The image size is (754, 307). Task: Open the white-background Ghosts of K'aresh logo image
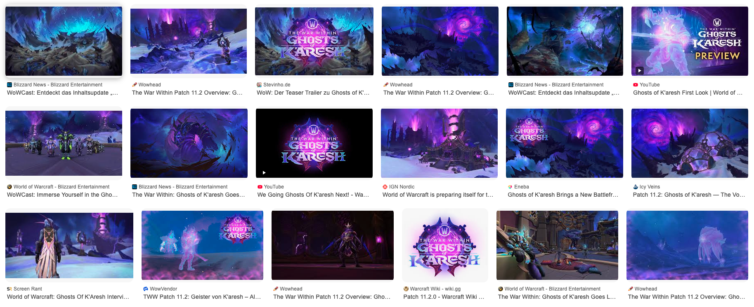click(x=445, y=245)
